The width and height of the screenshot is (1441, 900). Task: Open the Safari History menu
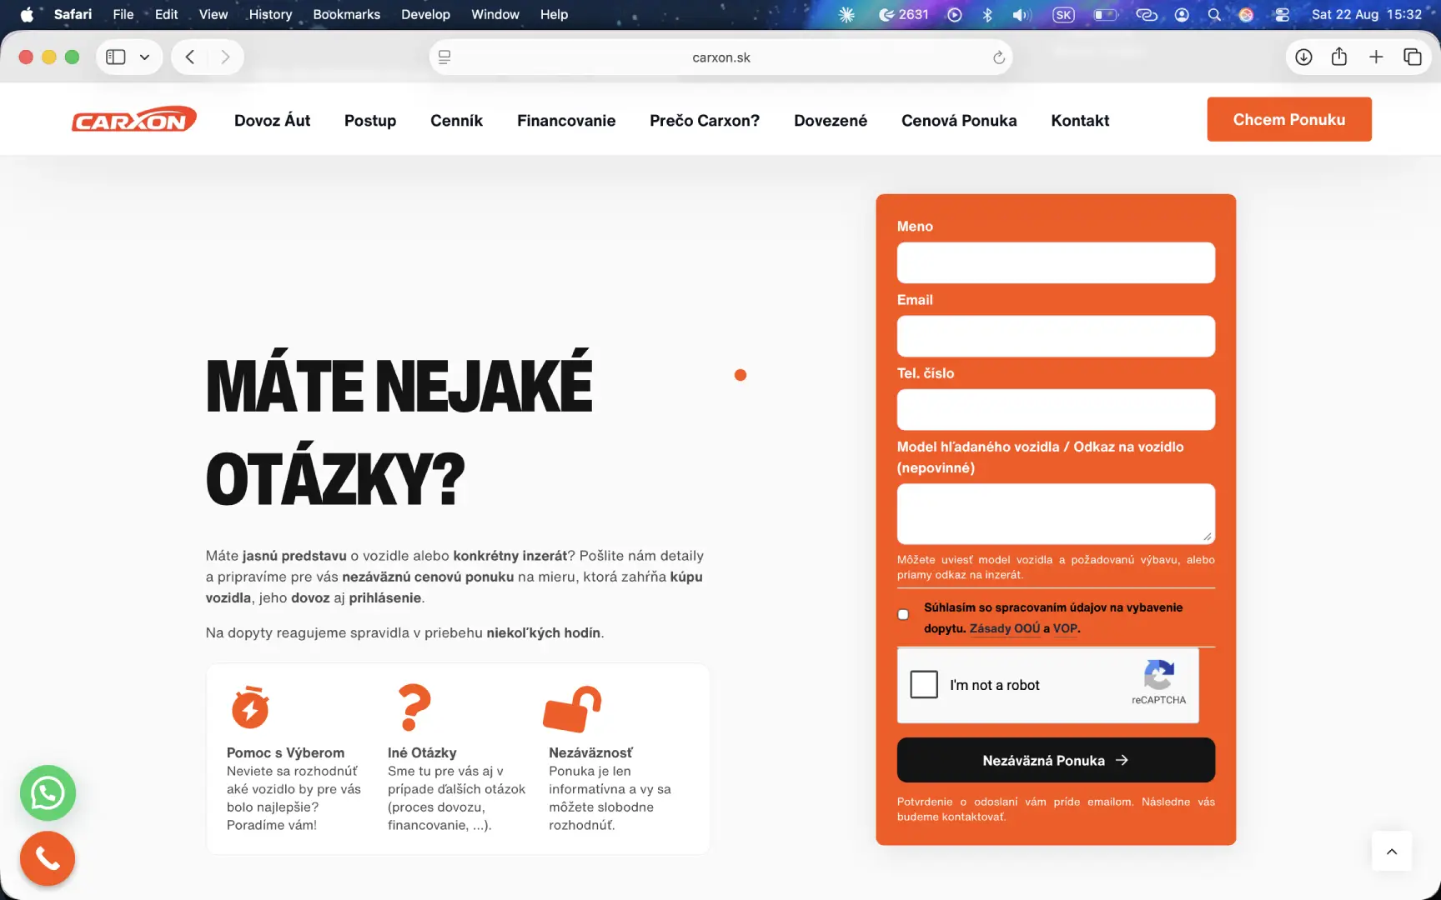270,14
